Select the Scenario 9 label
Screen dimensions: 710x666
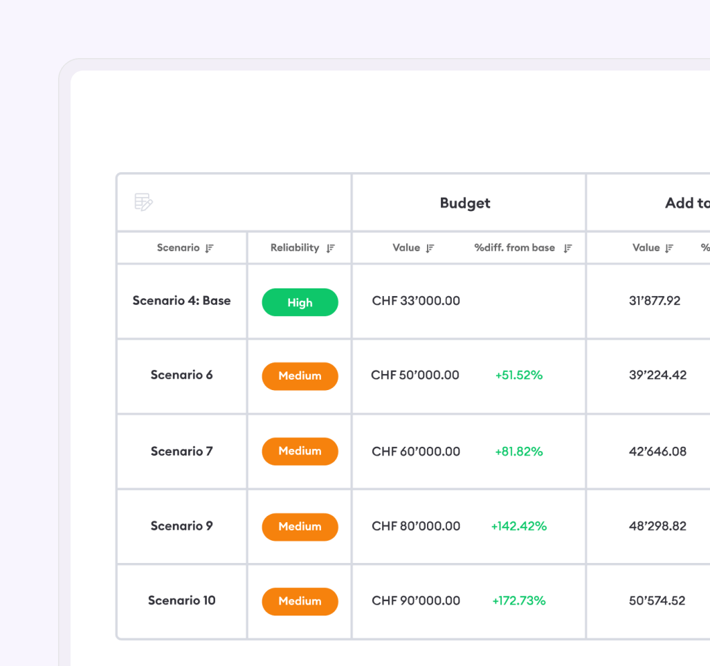181,526
